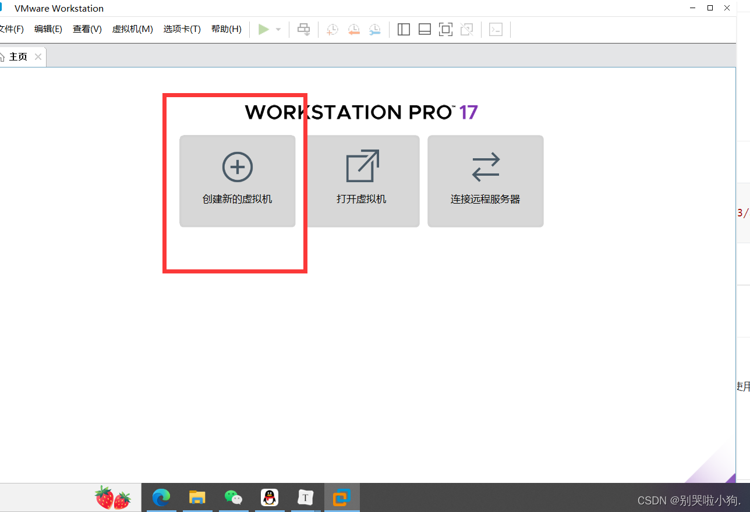
Task: Maximize the VMware Workstation window
Action: coord(710,8)
